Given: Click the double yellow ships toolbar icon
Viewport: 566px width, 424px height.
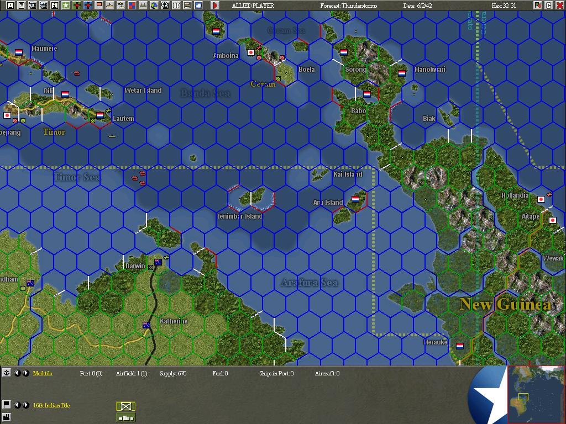Looking at the screenshot, I should pos(120,5).
